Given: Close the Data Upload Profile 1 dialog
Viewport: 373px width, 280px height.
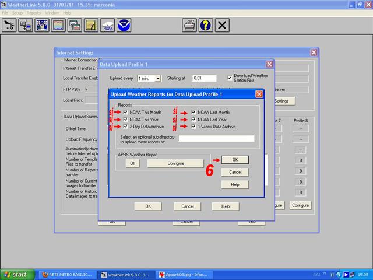Looking at the screenshot, I should coord(269,64).
